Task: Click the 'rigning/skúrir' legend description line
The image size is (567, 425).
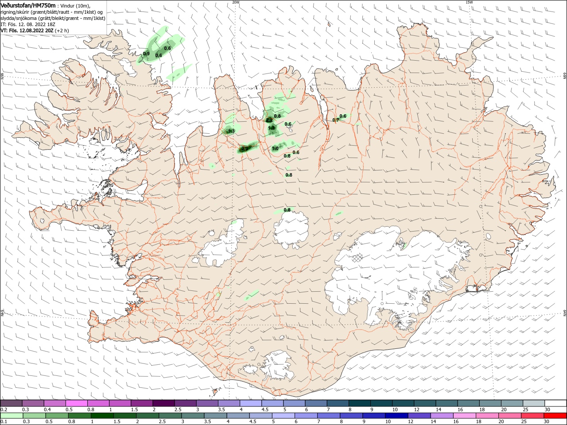Action: tap(51, 12)
